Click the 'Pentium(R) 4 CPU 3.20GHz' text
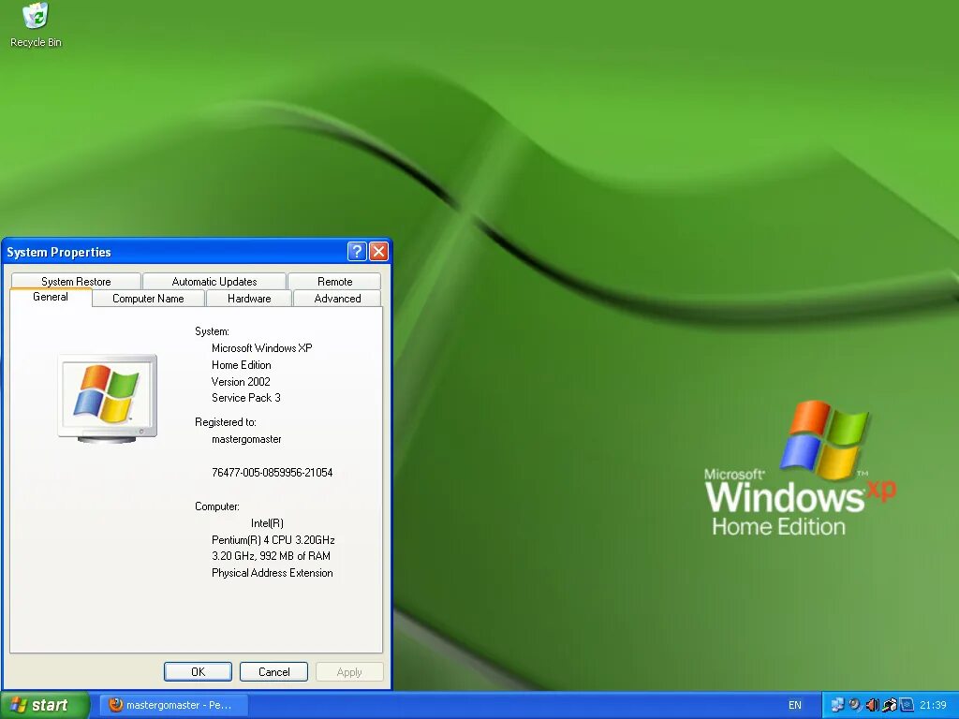959x719 pixels. click(x=273, y=540)
